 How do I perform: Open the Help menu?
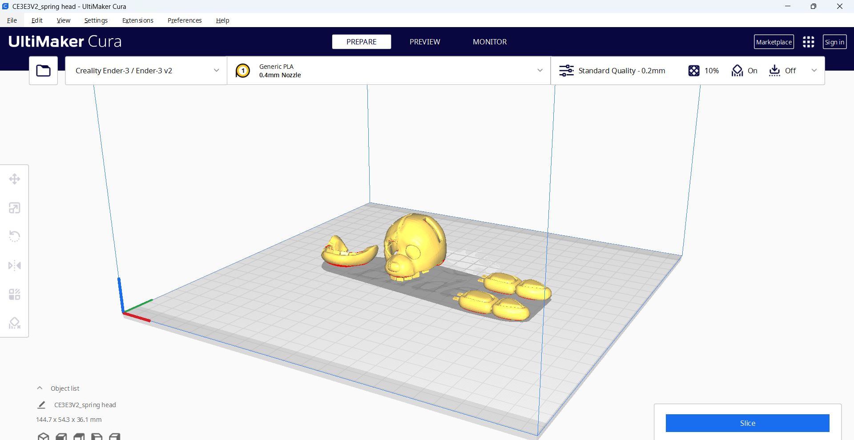click(x=222, y=20)
